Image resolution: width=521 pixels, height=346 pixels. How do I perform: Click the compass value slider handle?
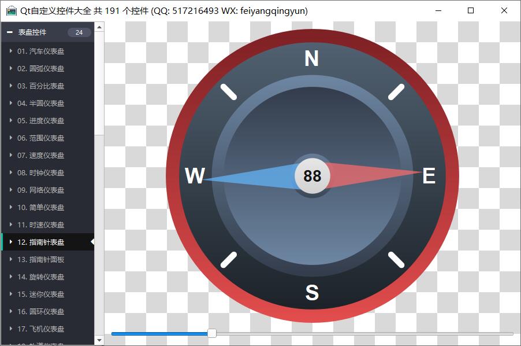[x=212, y=333]
